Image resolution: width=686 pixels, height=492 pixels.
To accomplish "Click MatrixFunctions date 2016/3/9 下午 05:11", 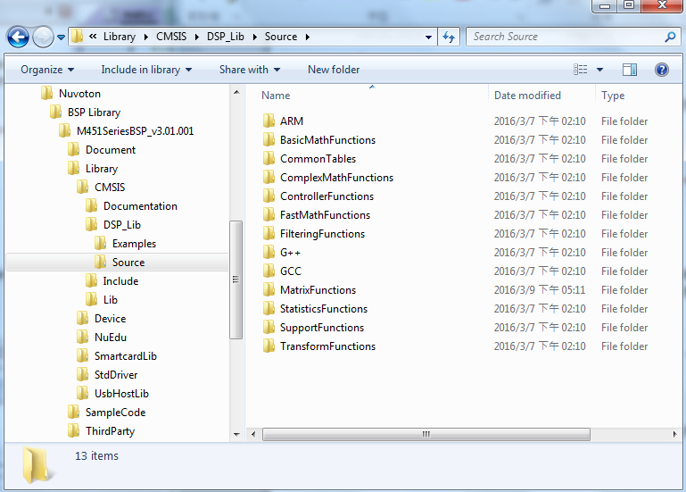I will (x=540, y=290).
